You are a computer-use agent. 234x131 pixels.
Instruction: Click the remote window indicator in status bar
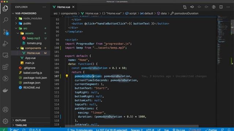(x=4, y=130)
